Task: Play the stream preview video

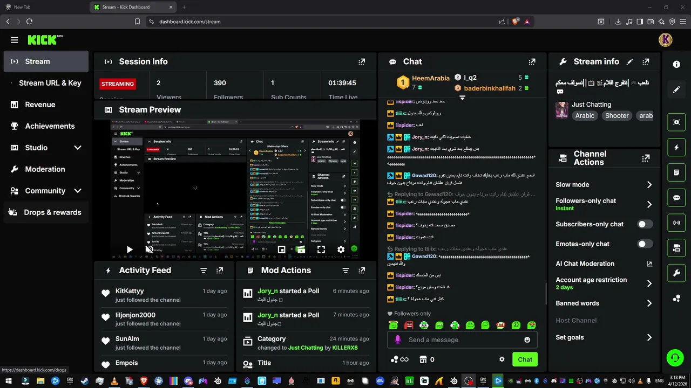Action: click(x=130, y=250)
